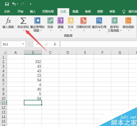Open the Customize Quick Access Toolbar dropdown
Screen dimensions: 137x126
click(31, 4)
